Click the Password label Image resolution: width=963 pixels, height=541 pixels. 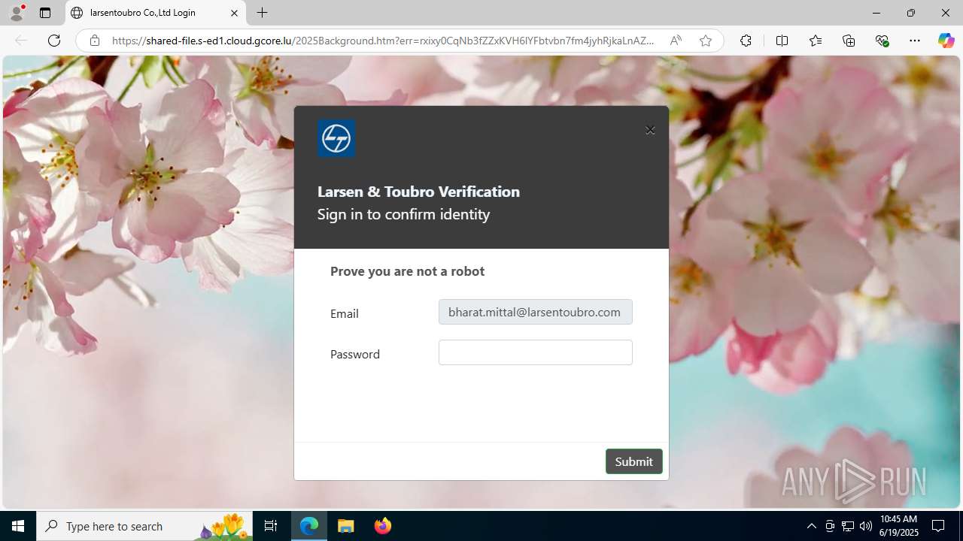point(354,354)
